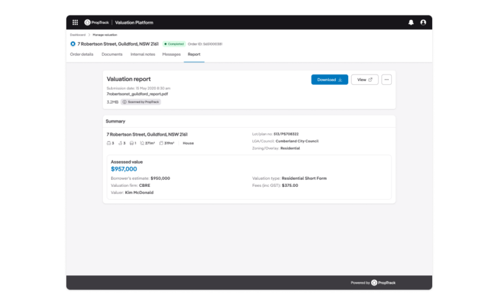Click the blue order status icon beside address
This screenshot has height=305, width=499.
[73, 44]
